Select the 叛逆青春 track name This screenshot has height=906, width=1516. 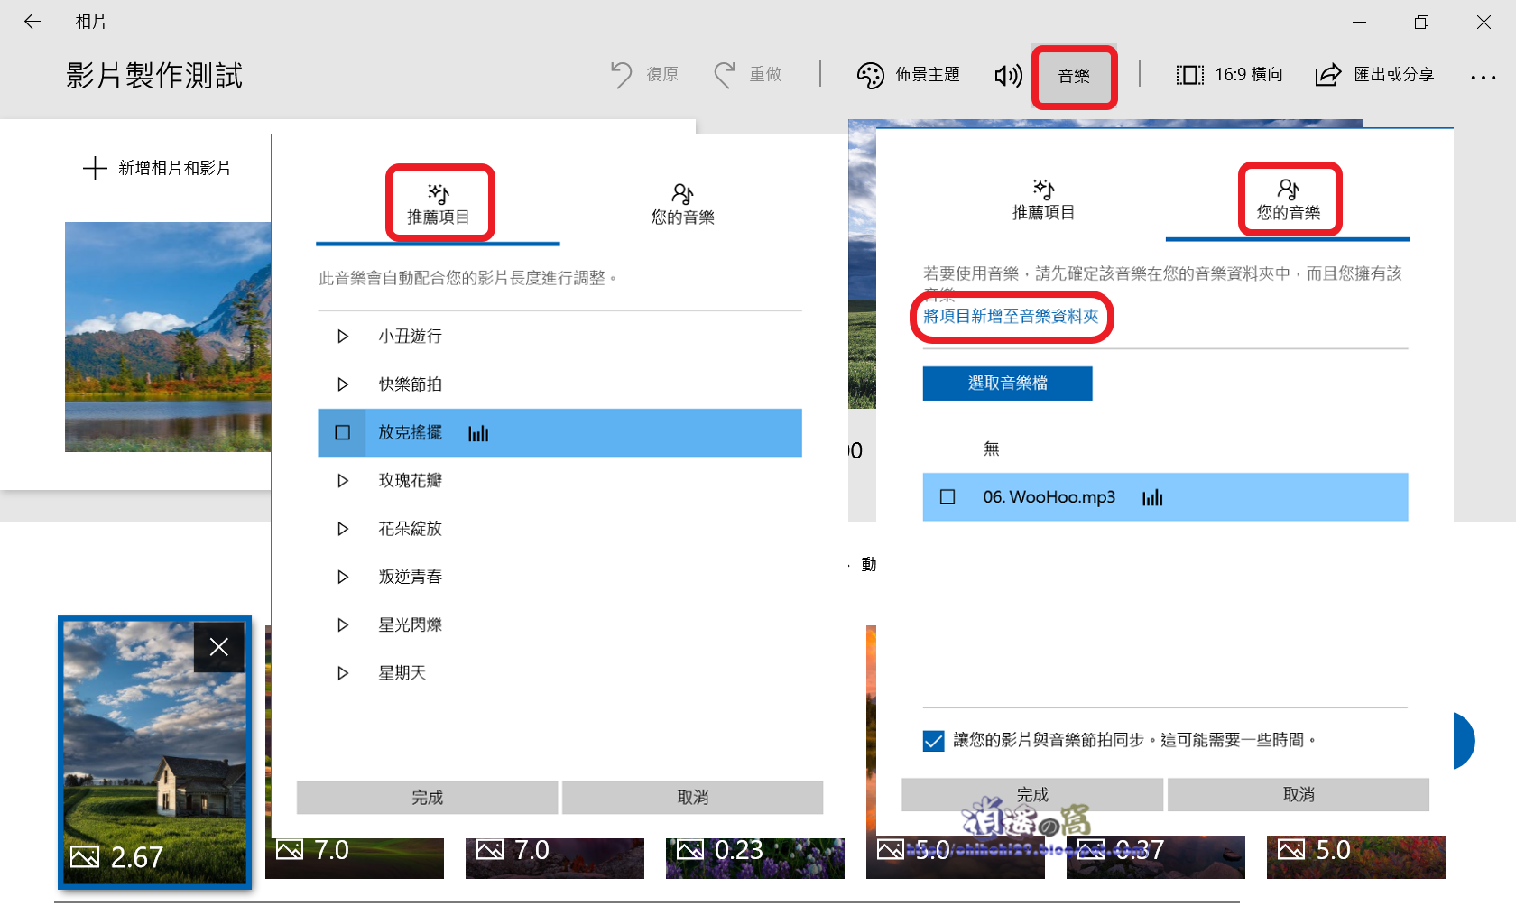[x=410, y=577]
